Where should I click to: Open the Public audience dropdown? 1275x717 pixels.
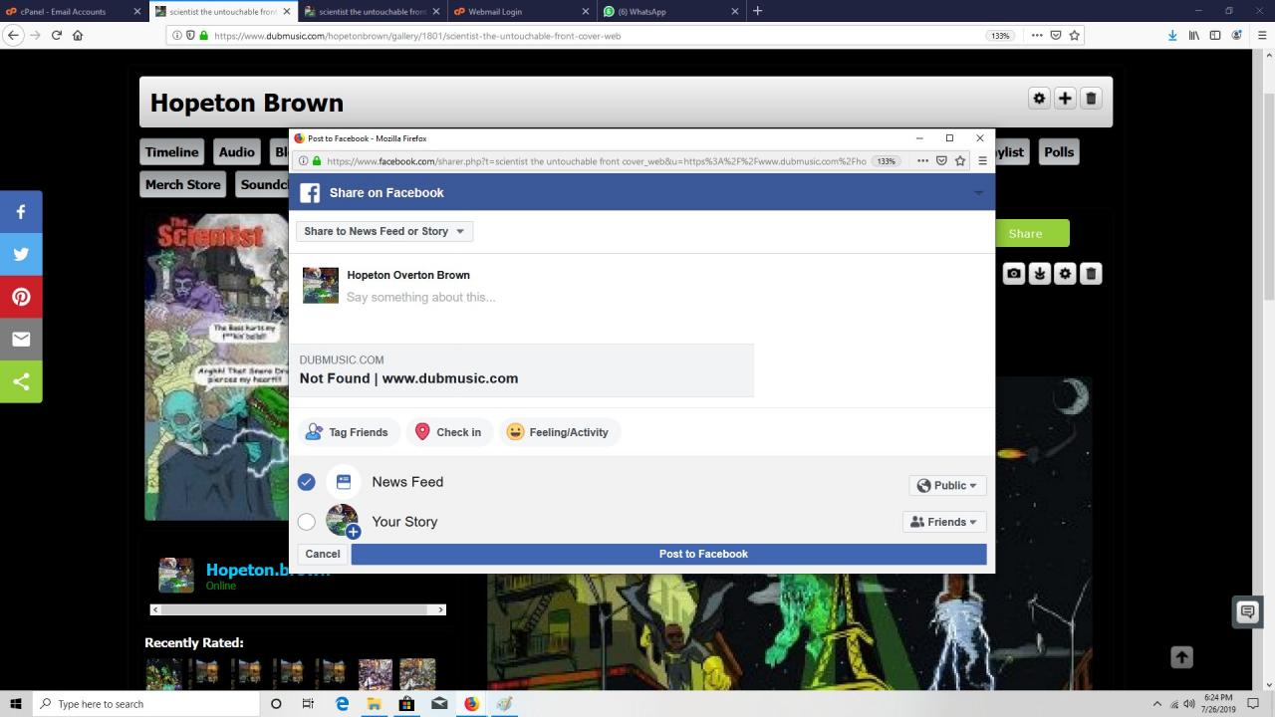[947, 485]
